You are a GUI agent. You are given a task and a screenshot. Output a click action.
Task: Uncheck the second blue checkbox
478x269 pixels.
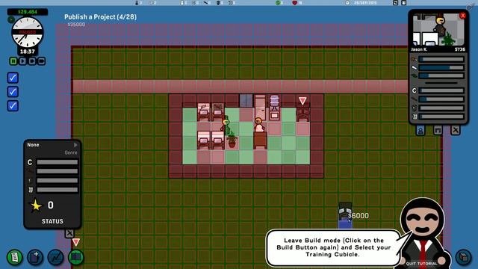tap(13, 92)
